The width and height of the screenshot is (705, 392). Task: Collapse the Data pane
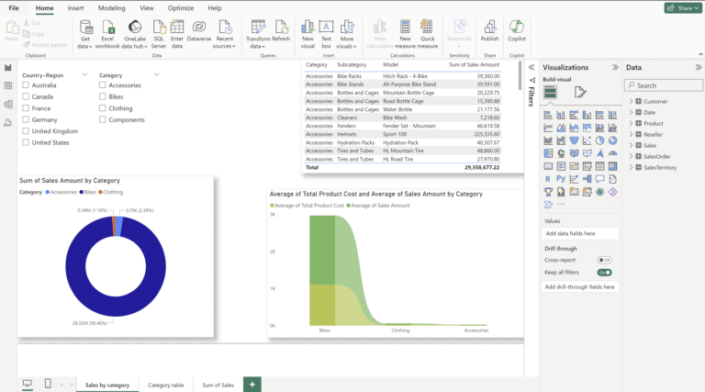[698, 67]
